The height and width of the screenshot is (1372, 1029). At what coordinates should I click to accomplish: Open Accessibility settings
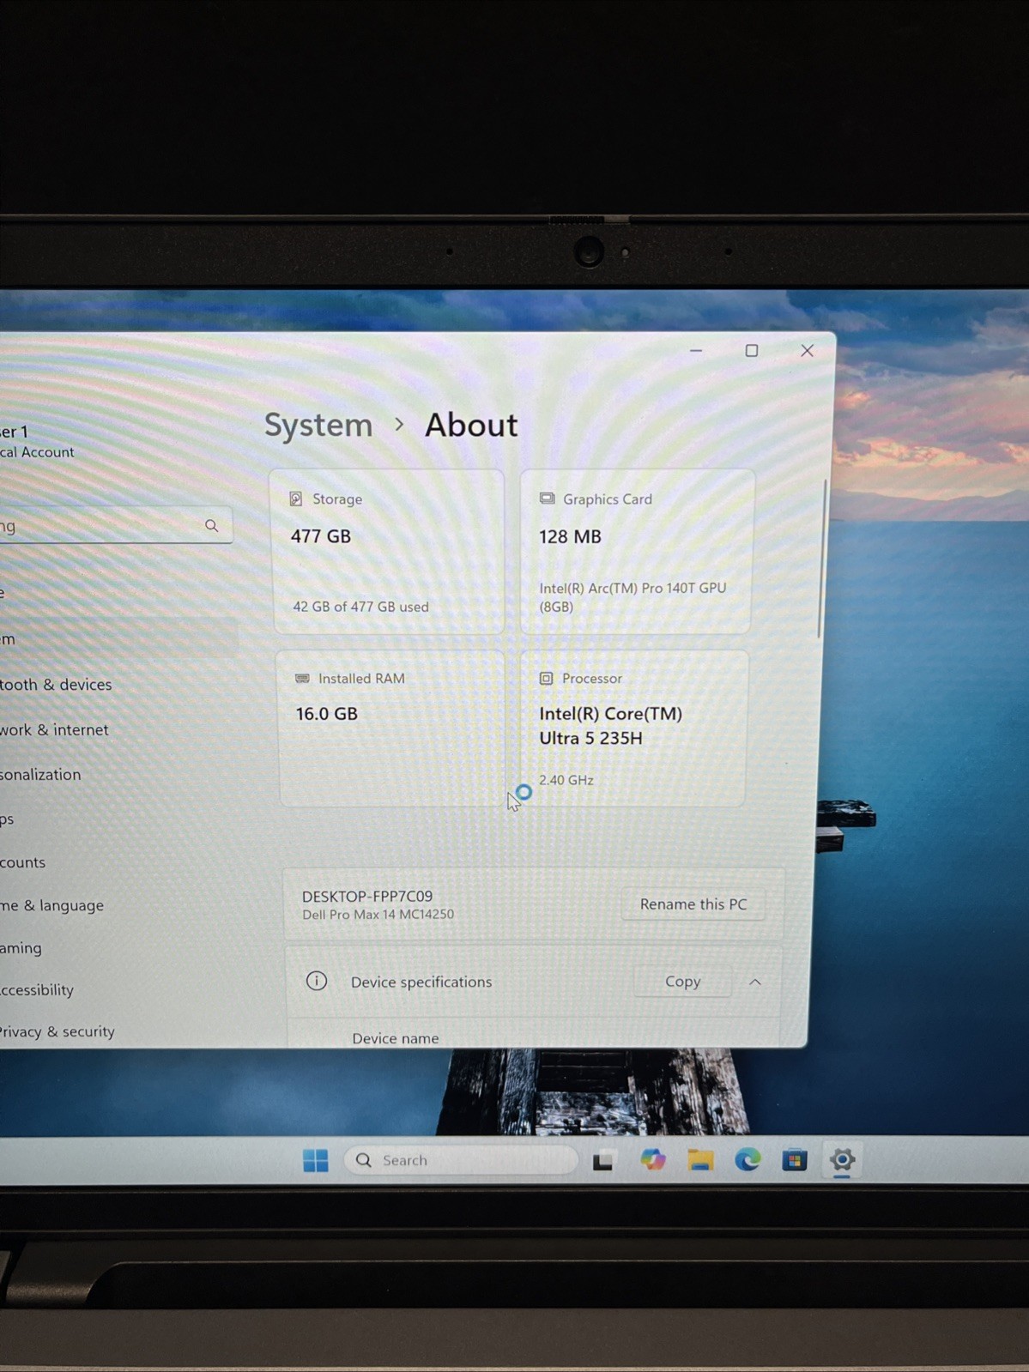tap(37, 989)
